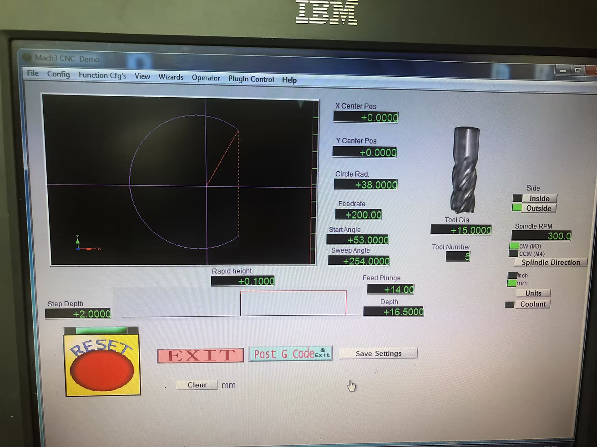Toggle the Outside LED indicator
The image size is (597, 447).
(517, 208)
